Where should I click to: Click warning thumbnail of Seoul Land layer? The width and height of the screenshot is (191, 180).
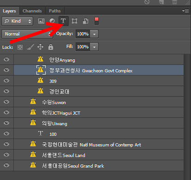coord(33,154)
